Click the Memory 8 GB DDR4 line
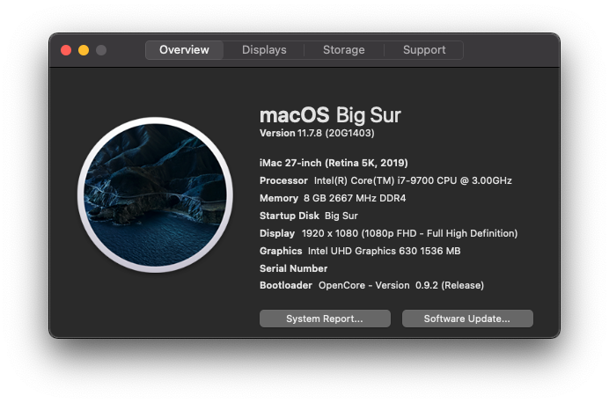Image resolution: width=609 pixels, height=403 pixels. click(x=333, y=198)
